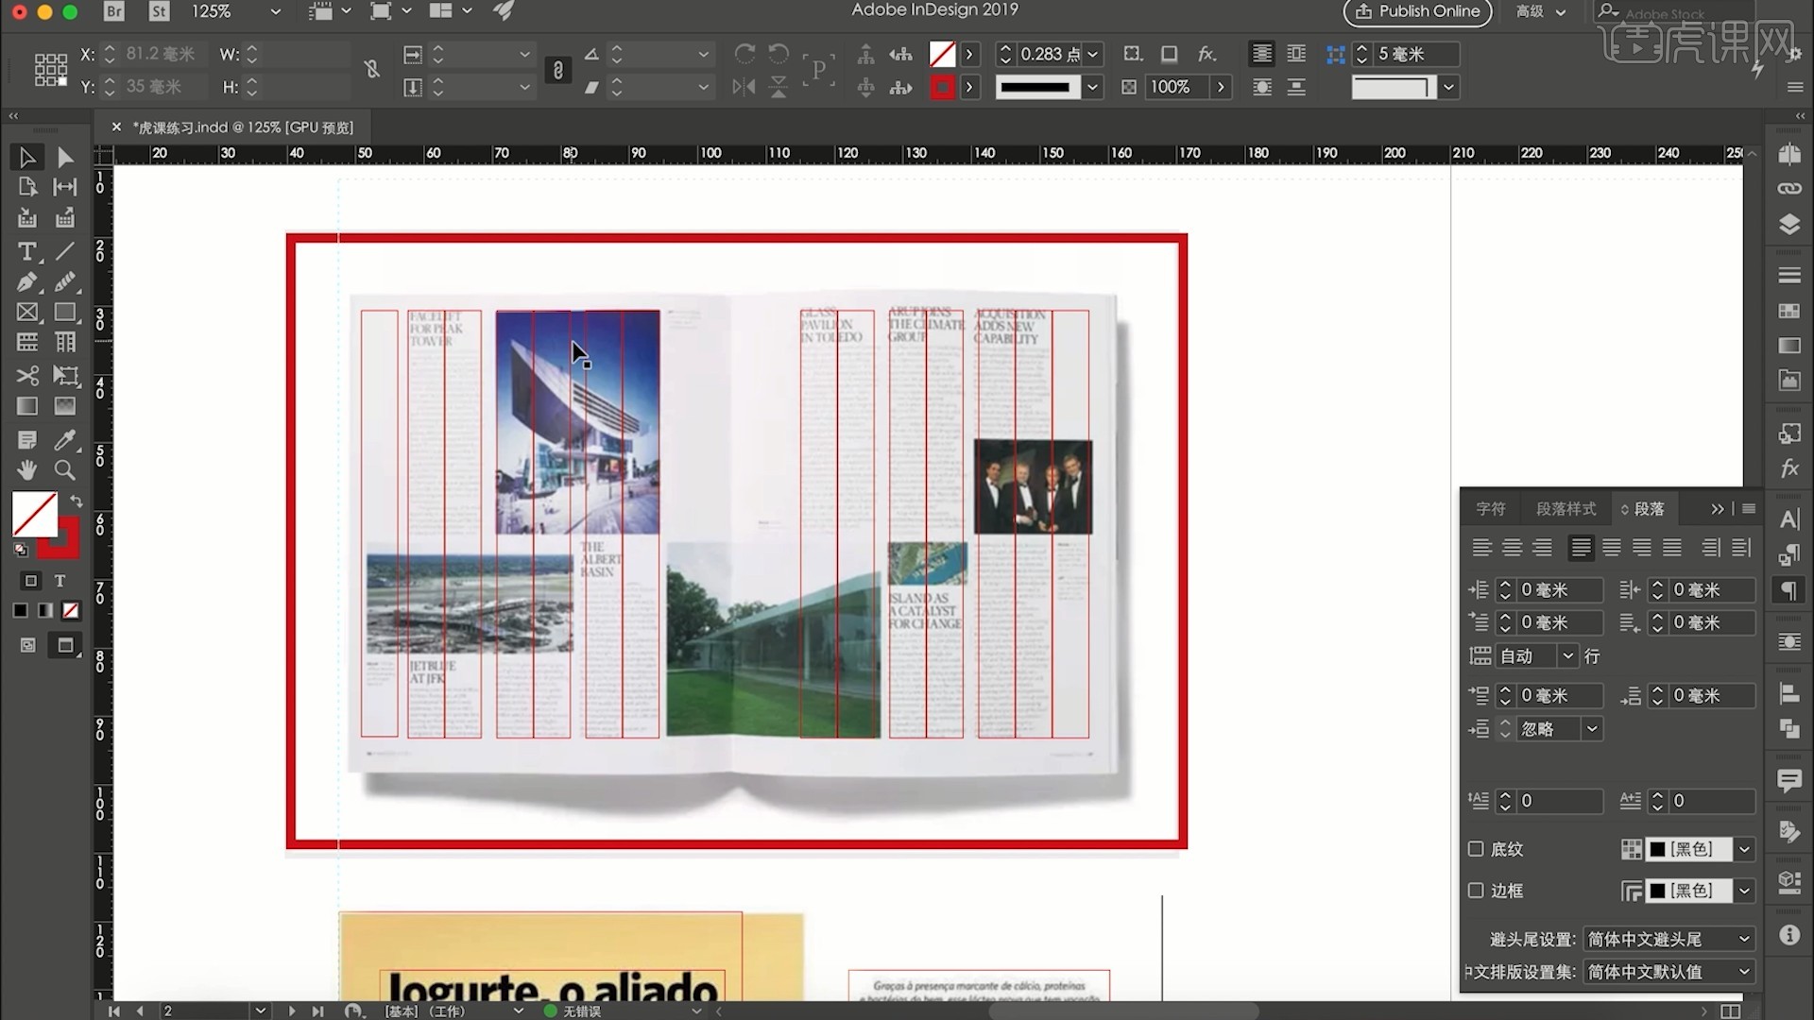Select the Zoom tool in toolbar
The width and height of the screenshot is (1814, 1020).
[65, 469]
